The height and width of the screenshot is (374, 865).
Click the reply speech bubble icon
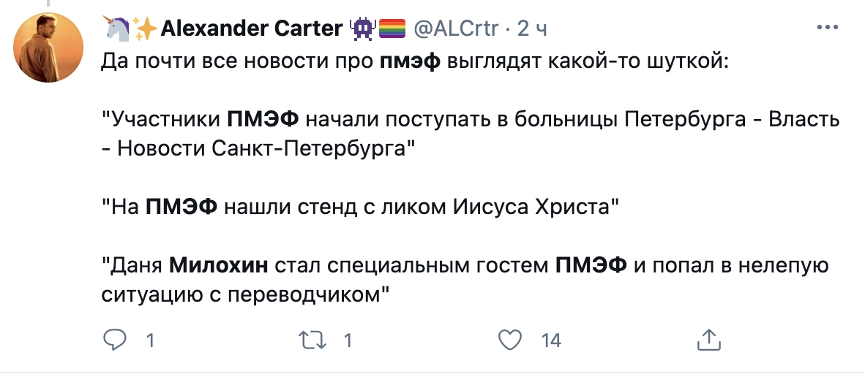[113, 340]
